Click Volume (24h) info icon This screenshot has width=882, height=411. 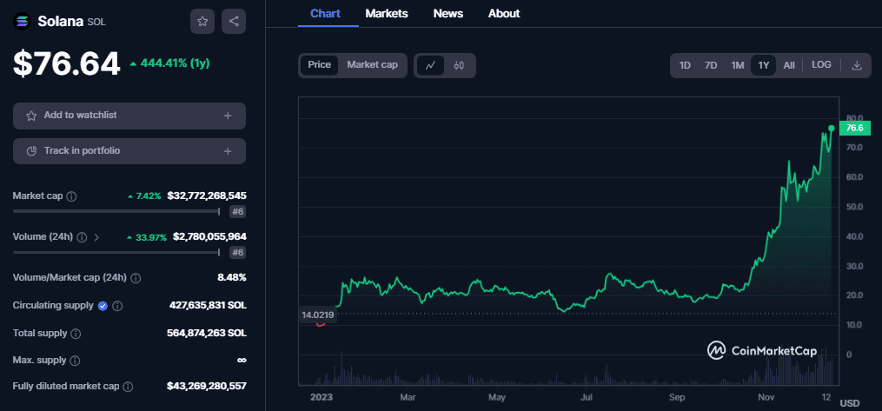tap(82, 237)
